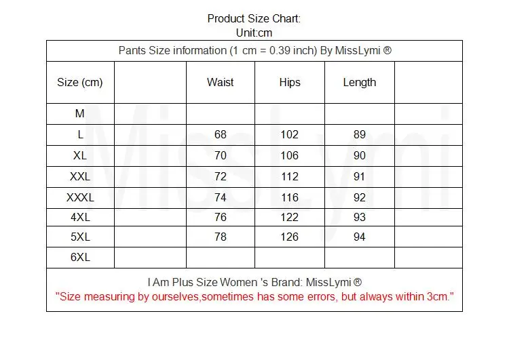Click the Product Size Chart heading
Screen dimensions: 509x339
coord(254,19)
